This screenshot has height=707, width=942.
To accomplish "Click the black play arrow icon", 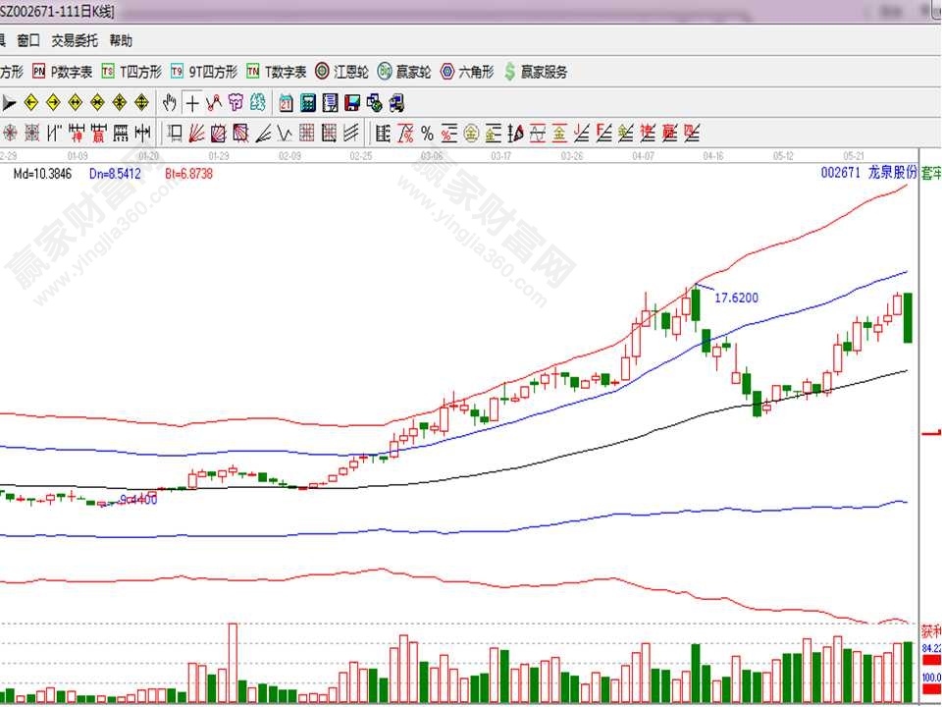I will pos(8,102).
